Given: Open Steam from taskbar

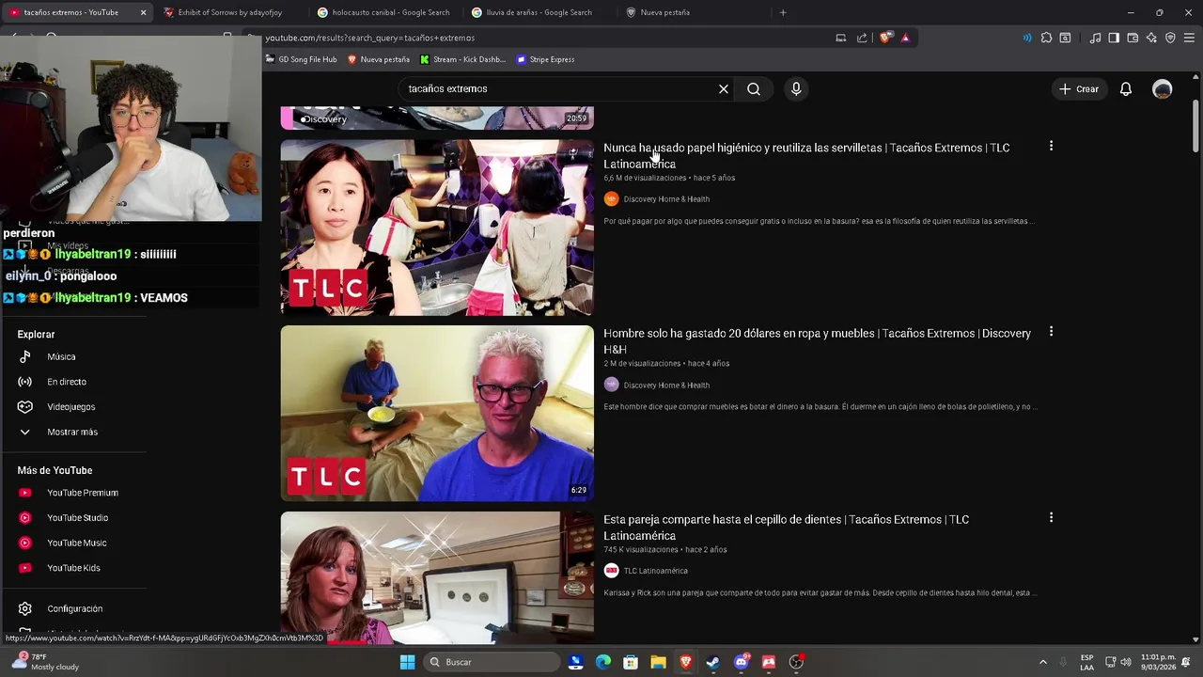Looking at the screenshot, I should pyautogui.click(x=713, y=662).
